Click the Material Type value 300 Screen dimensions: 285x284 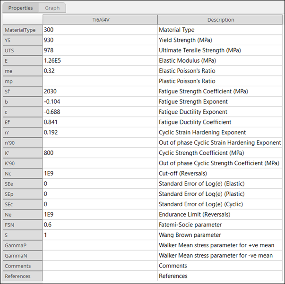pos(100,30)
